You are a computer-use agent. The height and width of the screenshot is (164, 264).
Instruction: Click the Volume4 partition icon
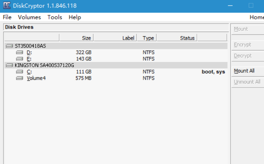20,78
